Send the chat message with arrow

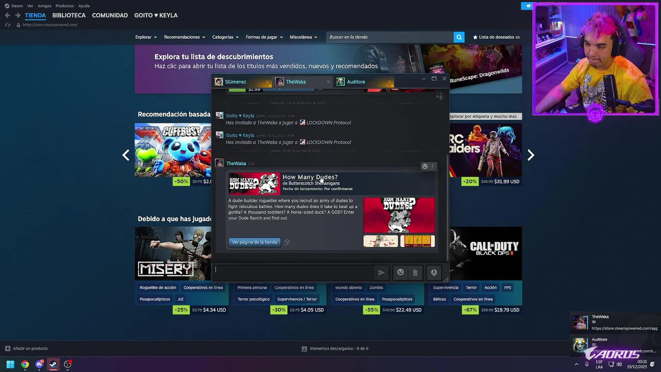(x=381, y=272)
